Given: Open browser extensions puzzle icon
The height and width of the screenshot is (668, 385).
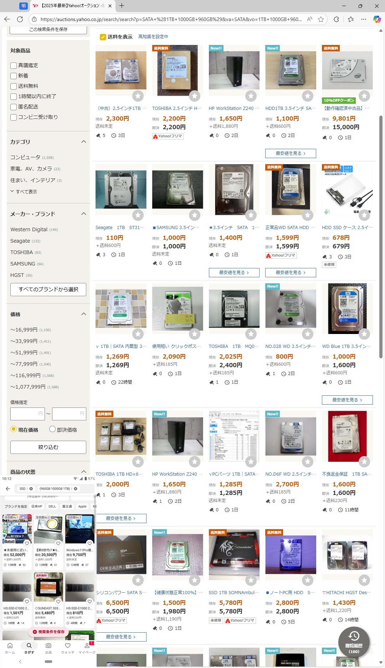Looking at the screenshot, I should (x=336, y=19).
